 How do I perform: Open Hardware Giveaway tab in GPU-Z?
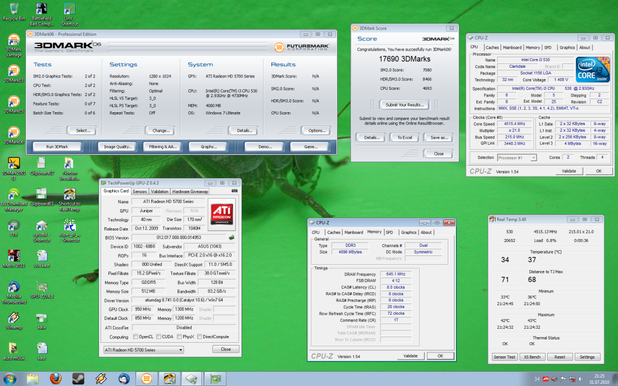click(x=190, y=192)
